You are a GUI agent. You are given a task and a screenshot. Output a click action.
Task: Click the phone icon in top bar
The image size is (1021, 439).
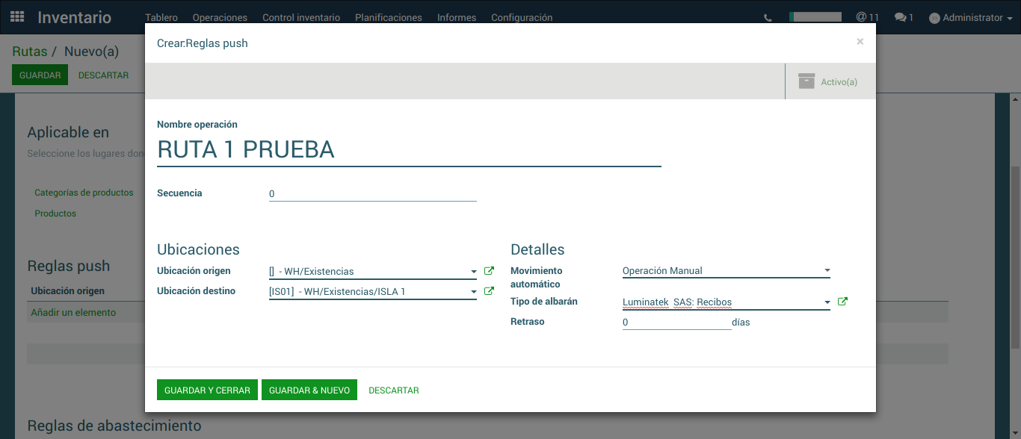768,18
